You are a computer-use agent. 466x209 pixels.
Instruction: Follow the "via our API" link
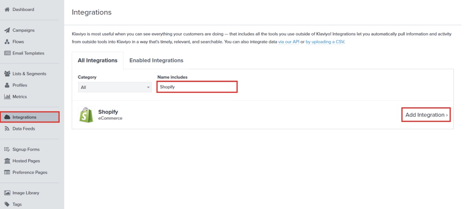288,42
